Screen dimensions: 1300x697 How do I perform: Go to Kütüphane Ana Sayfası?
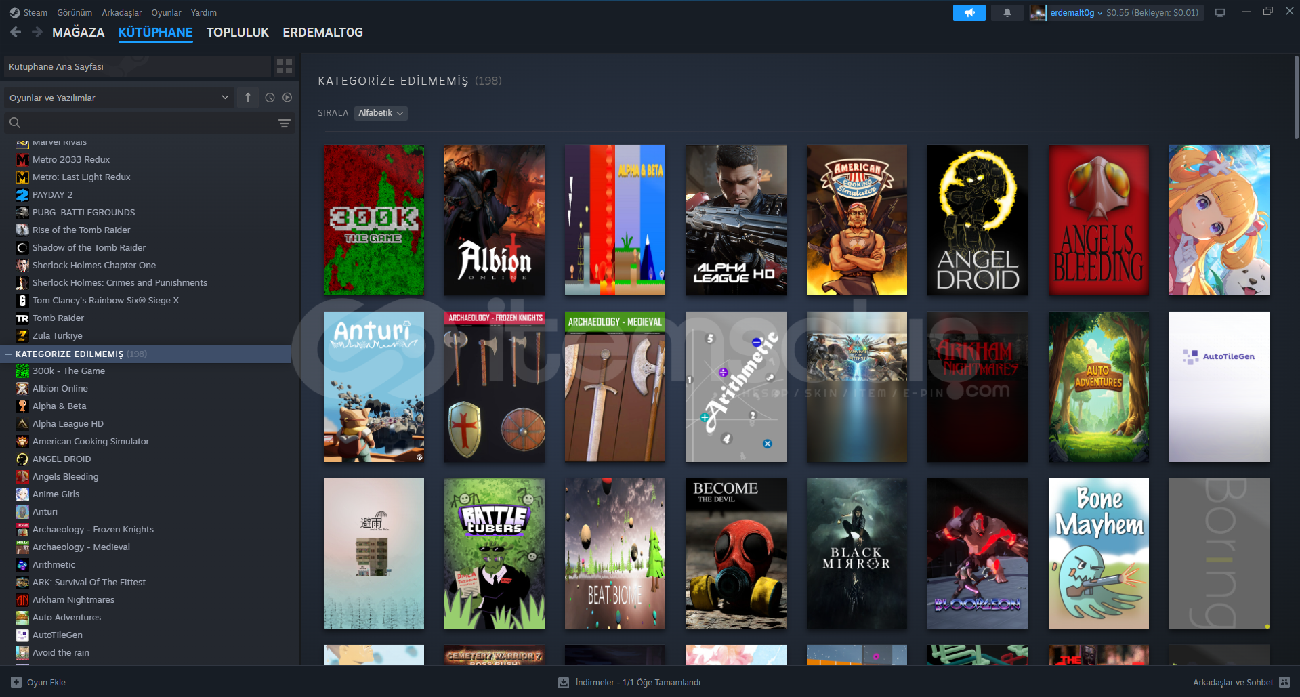pos(137,66)
